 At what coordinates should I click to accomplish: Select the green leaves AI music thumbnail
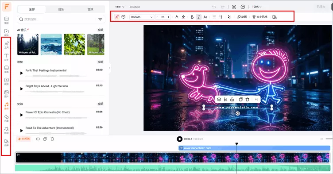click(x=74, y=44)
